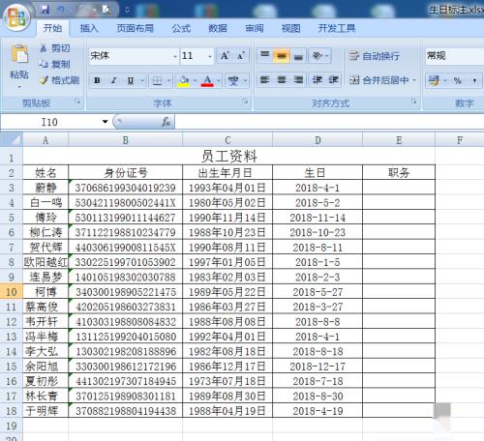The height and width of the screenshot is (441, 484).
Task: Set bottom vertical alignment
Action: pos(298,55)
